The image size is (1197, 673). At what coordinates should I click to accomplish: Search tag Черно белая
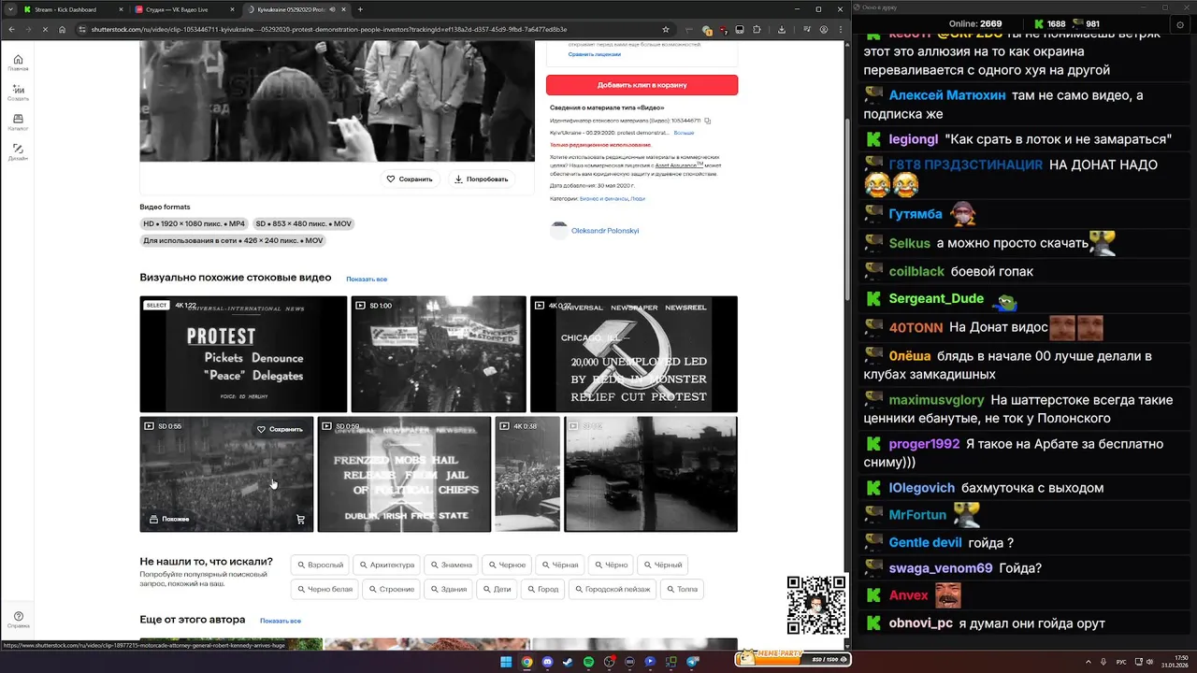pos(324,589)
